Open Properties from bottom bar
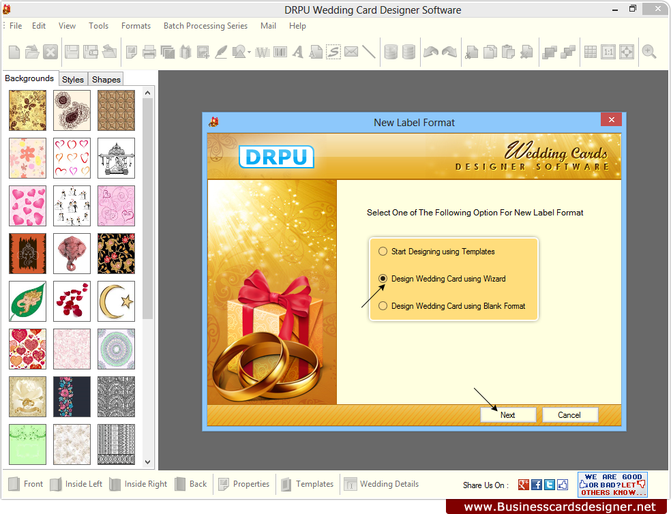Viewport: 671px width, 514px height. 243,484
